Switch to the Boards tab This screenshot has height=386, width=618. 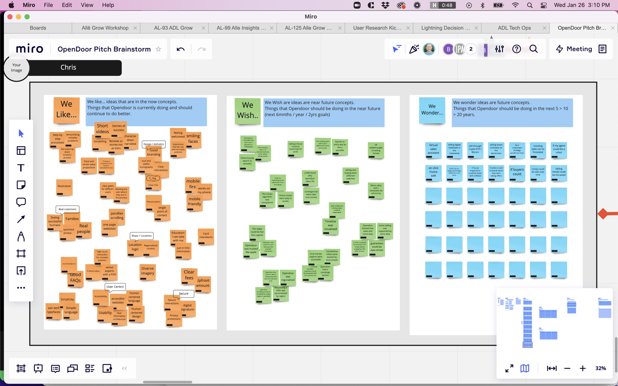pyautogui.click(x=38, y=28)
